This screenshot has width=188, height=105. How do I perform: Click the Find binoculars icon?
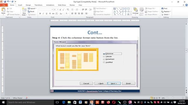162,8
